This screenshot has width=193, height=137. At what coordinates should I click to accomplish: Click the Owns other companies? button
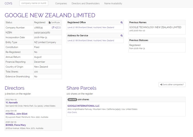coord(172,85)
